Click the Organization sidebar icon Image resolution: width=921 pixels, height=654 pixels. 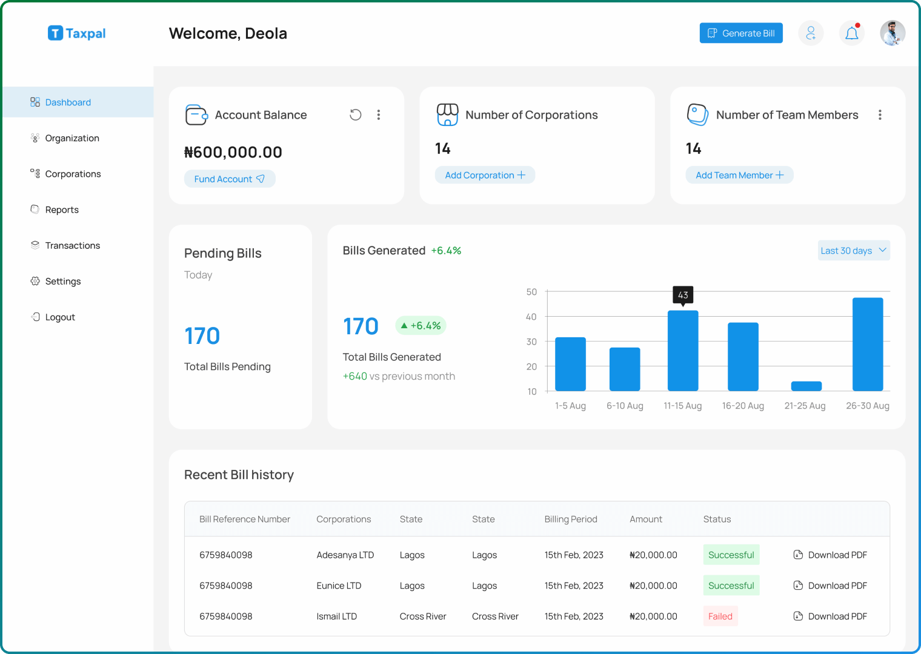[35, 138]
